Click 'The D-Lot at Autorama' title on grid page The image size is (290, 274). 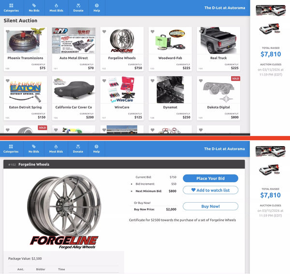click(225, 8)
